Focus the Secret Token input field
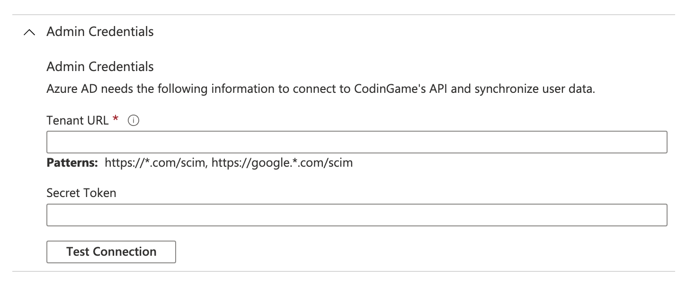This screenshot has width=695, height=287. point(356,215)
